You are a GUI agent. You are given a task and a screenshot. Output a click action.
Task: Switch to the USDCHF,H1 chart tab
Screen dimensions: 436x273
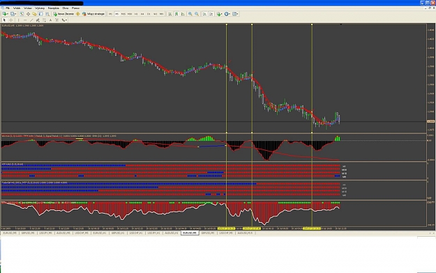click(x=136, y=233)
